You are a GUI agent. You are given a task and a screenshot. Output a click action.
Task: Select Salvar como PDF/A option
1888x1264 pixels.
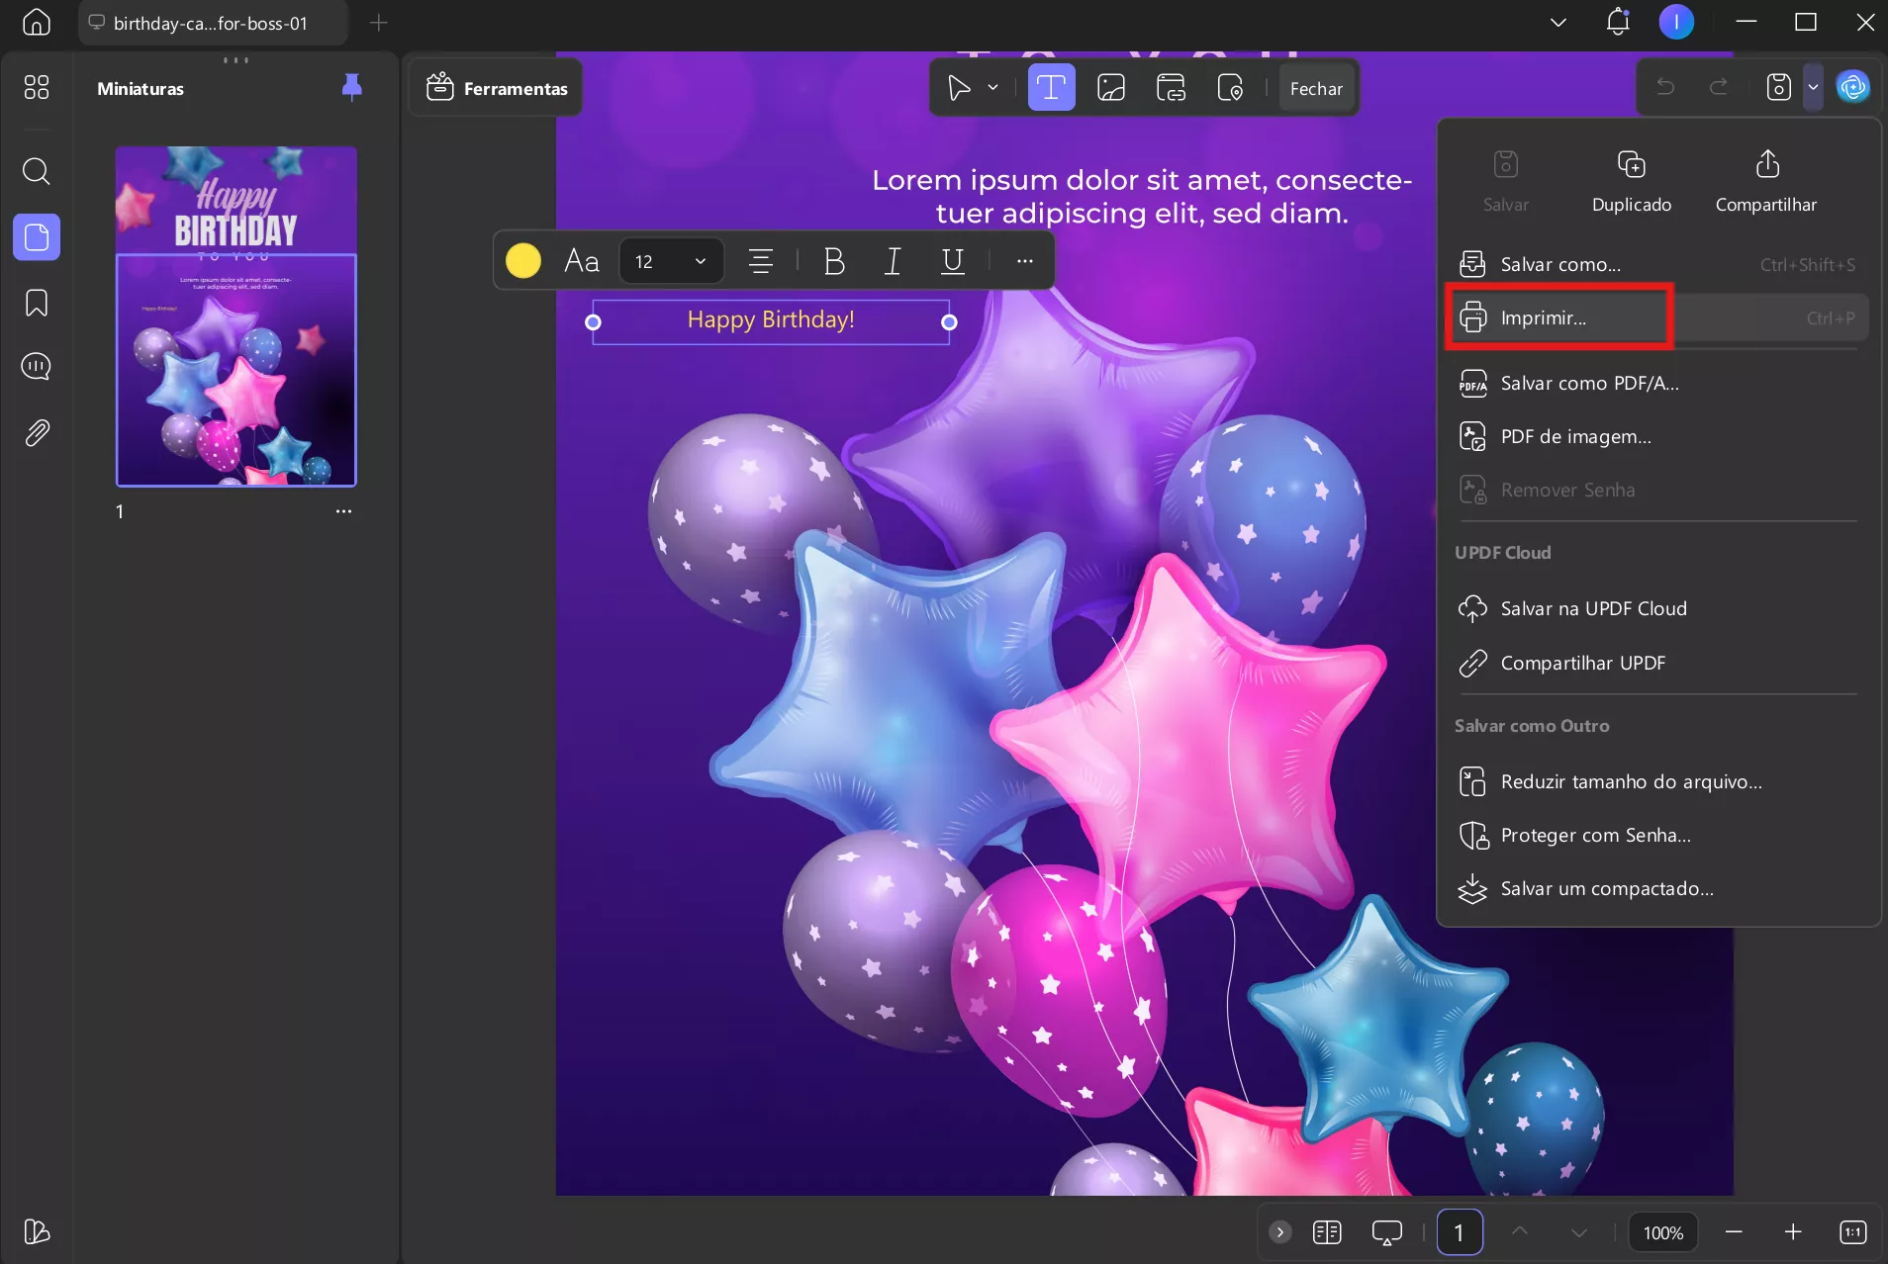coord(1589,383)
